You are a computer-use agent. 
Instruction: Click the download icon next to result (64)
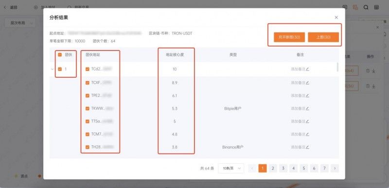(373, 71)
